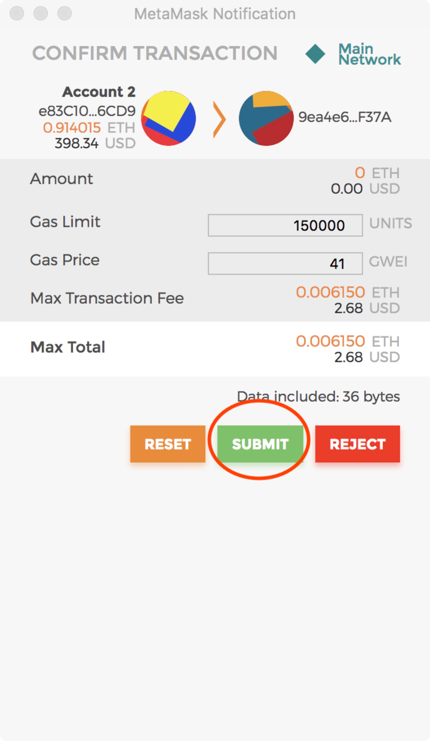
Task: Click the Main Network diamond icon
Action: 315,54
